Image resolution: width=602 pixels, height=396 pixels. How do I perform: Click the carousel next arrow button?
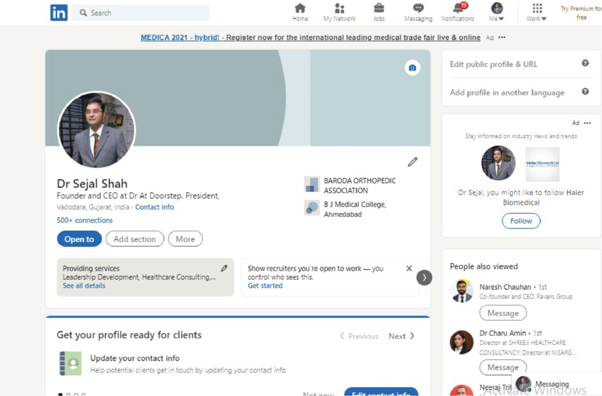point(424,278)
